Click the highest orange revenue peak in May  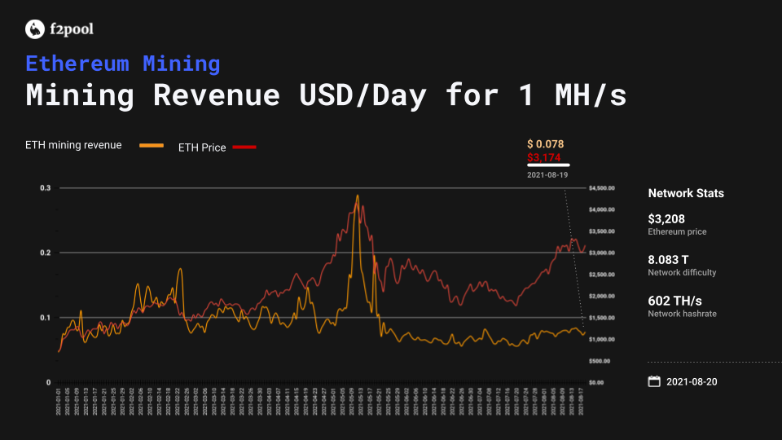click(357, 196)
